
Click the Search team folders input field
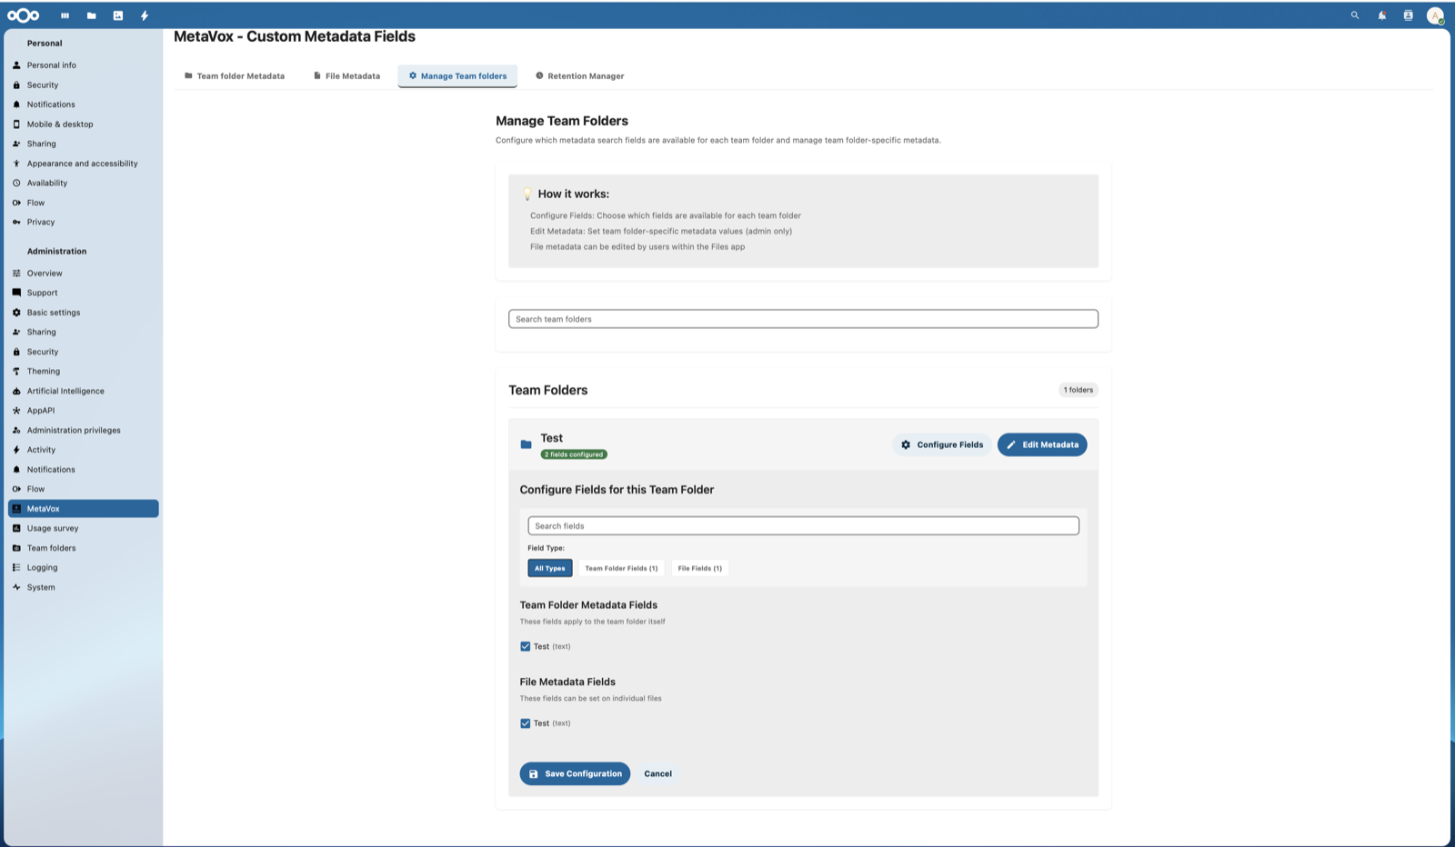point(803,319)
